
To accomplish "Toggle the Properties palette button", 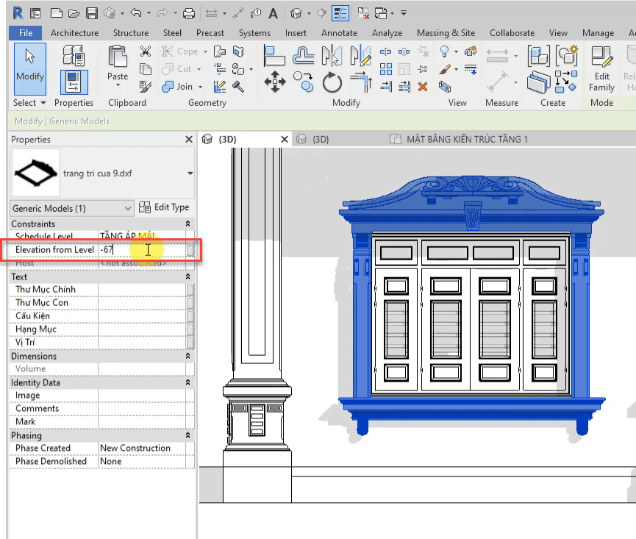I will coord(74,82).
